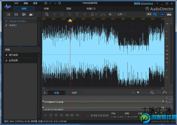Click the delete trash icon in toolbar

pos(77,14)
